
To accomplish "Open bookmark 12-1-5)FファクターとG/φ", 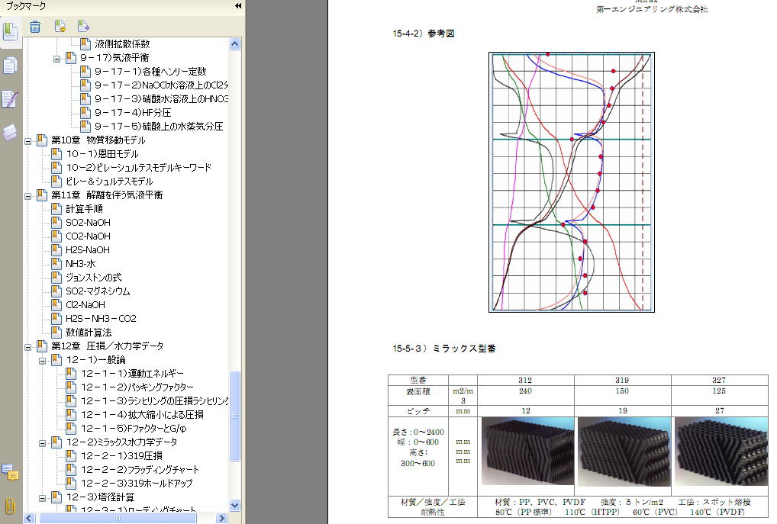I will click(x=134, y=429).
